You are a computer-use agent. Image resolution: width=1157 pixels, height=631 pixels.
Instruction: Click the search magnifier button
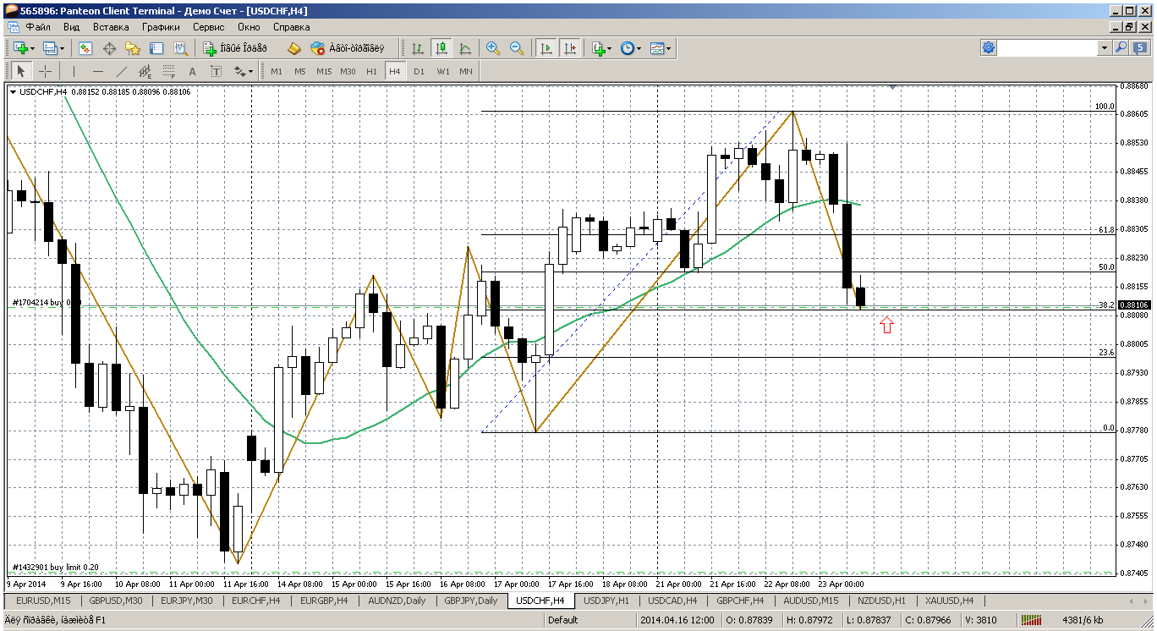coord(1121,48)
